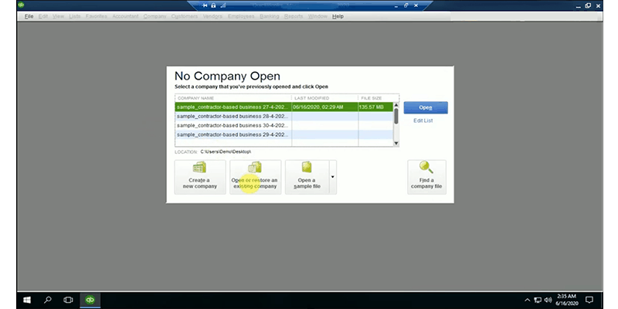Open the Favorites menu
The height and width of the screenshot is (309, 618).
click(x=96, y=16)
